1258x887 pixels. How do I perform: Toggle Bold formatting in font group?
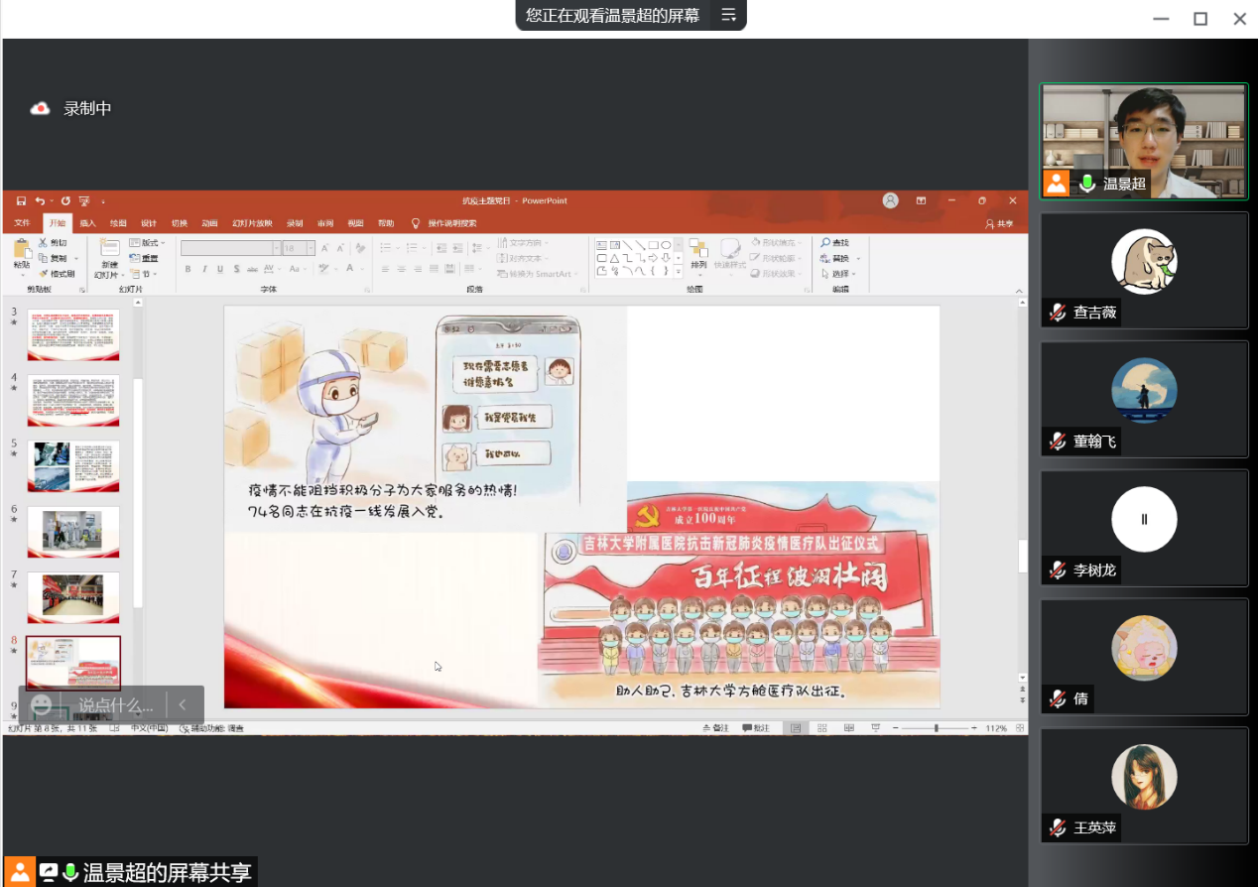pos(188,269)
